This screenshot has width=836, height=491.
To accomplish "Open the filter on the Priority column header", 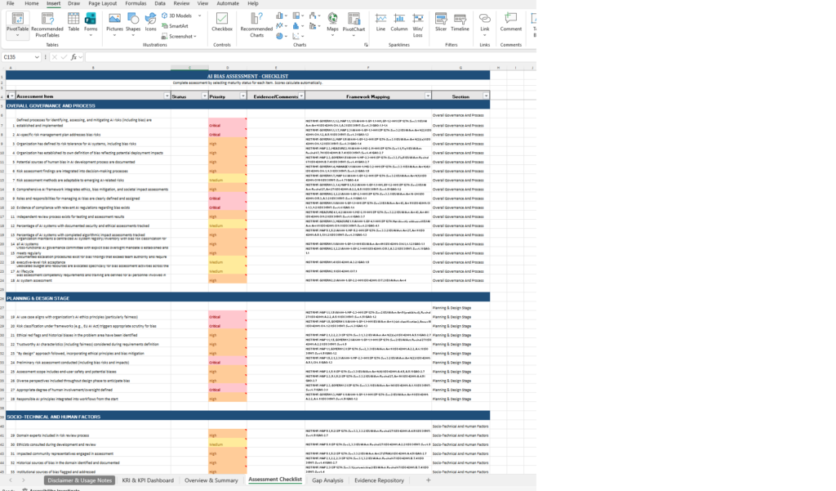I will pos(242,96).
